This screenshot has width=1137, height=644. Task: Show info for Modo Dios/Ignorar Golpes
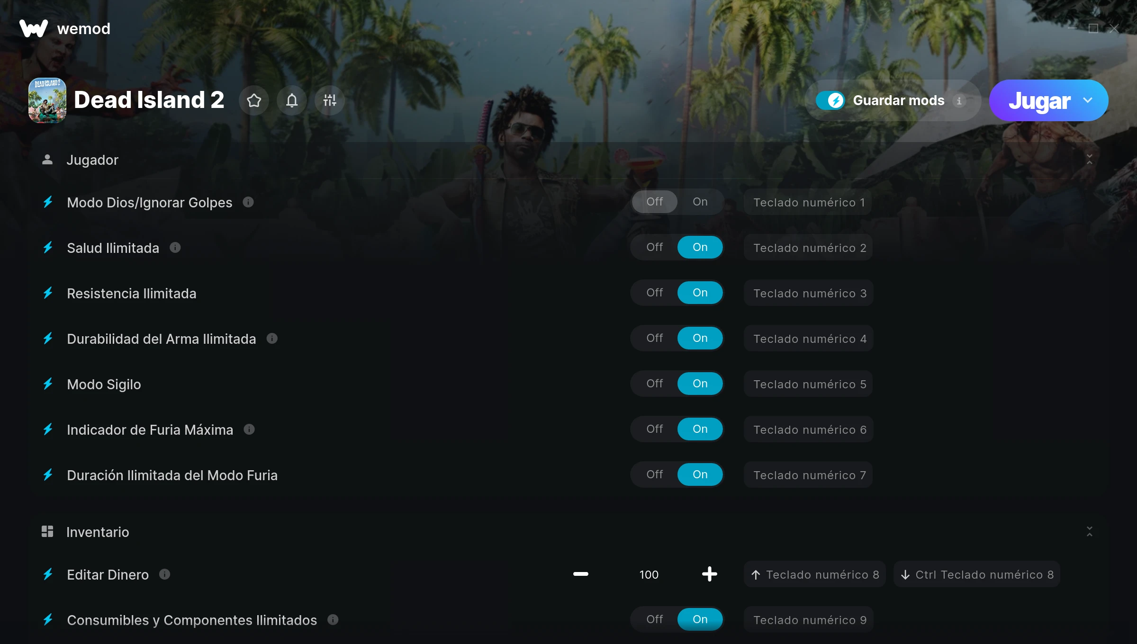[248, 202]
